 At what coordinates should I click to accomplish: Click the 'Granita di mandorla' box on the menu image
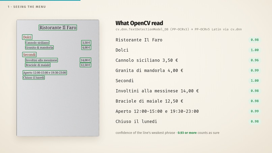tap(39, 47)
